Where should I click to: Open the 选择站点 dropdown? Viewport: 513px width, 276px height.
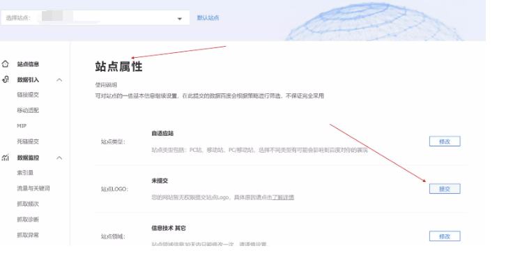95,18
